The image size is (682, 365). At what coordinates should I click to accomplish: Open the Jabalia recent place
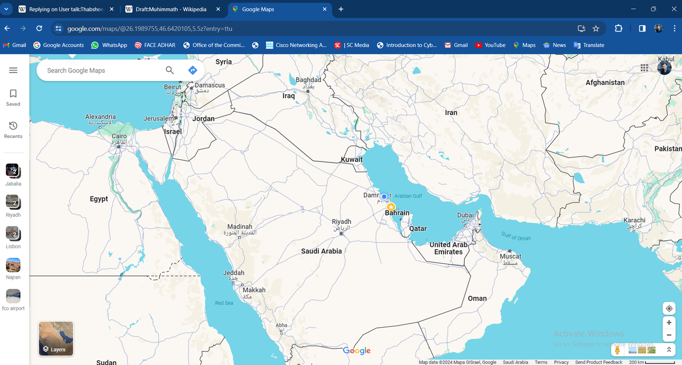(13, 175)
